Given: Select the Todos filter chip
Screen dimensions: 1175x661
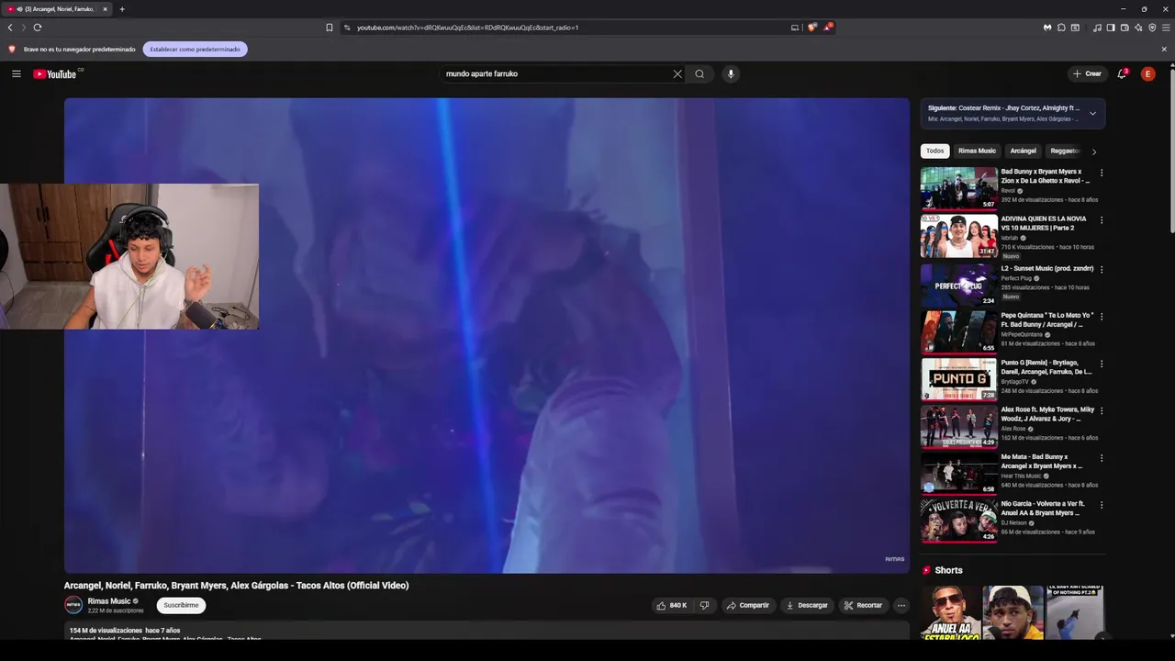Looking at the screenshot, I should tap(934, 151).
